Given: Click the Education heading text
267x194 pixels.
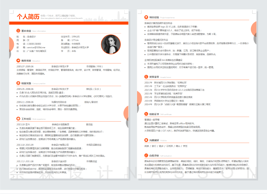Looking at the screenshot, I should coord(36,61).
